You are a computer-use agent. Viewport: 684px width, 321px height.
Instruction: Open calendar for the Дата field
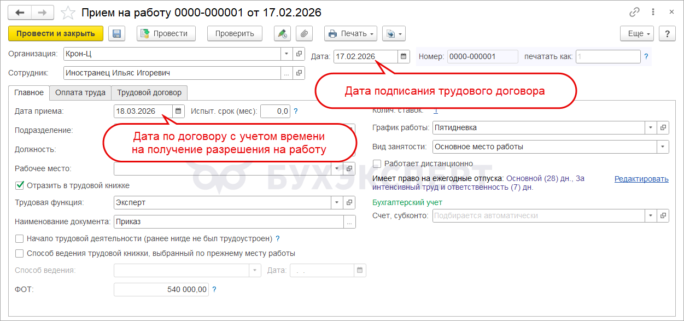(x=404, y=56)
